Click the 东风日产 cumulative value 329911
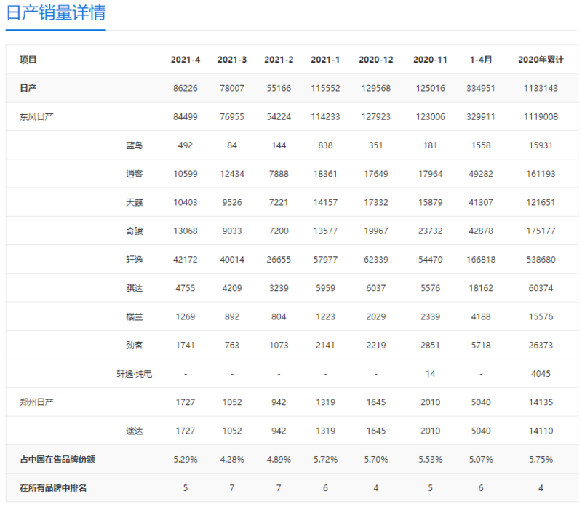This screenshot has width=582, height=507. click(481, 117)
